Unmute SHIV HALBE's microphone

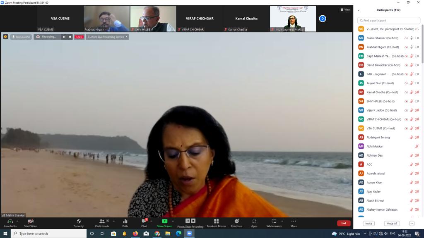[x=411, y=101]
